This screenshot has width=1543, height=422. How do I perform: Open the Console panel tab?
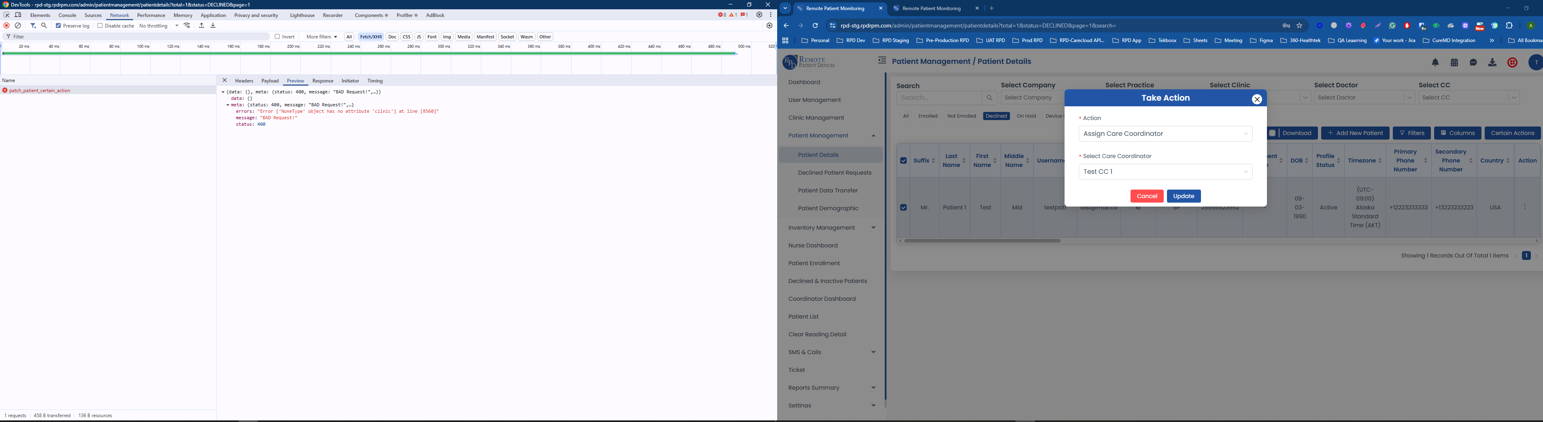[x=67, y=15]
